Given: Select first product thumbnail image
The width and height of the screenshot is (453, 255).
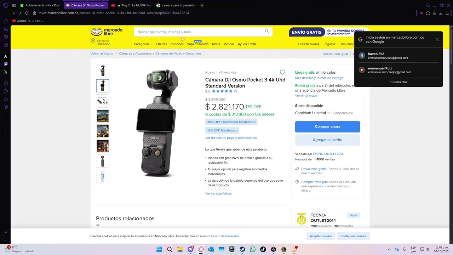Looking at the screenshot, I should coord(103,70).
